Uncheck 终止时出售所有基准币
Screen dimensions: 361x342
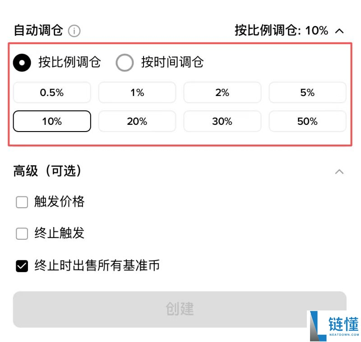(22, 266)
